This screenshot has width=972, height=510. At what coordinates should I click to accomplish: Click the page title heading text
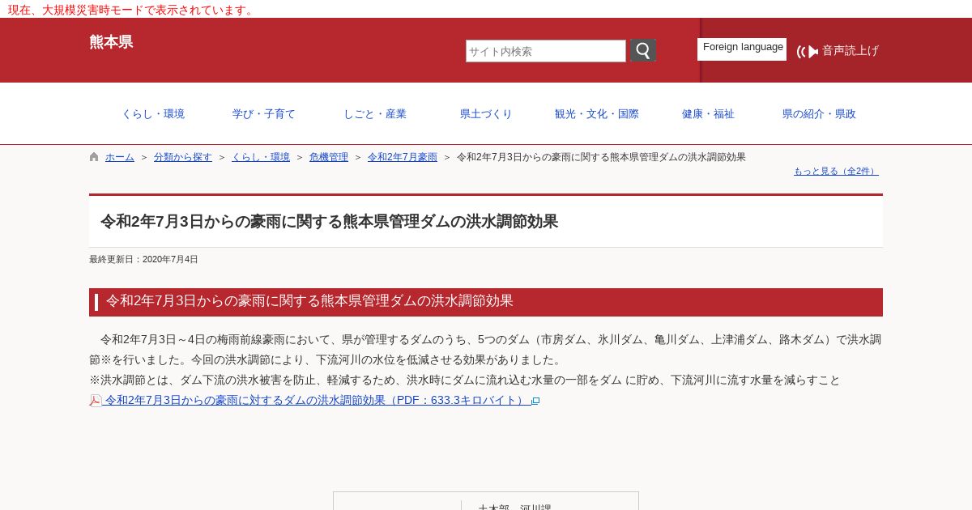click(x=329, y=222)
